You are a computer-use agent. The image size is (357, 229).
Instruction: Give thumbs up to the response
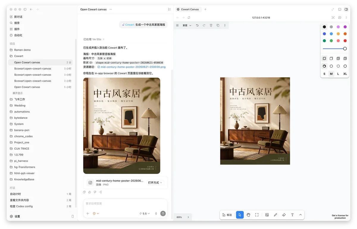pyautogui.click(x=90, y=192)
